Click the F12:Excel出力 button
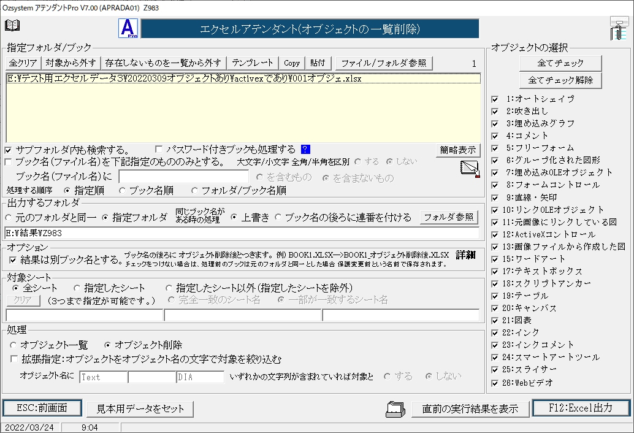The width and height of the screenshot is (634, 433). [580, 408]
